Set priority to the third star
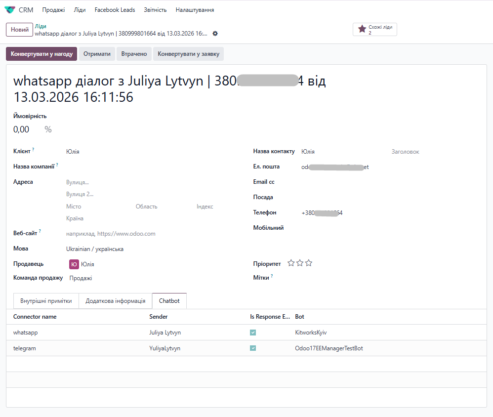The height and width of the screenshot is (417, 493). [309, 263]
